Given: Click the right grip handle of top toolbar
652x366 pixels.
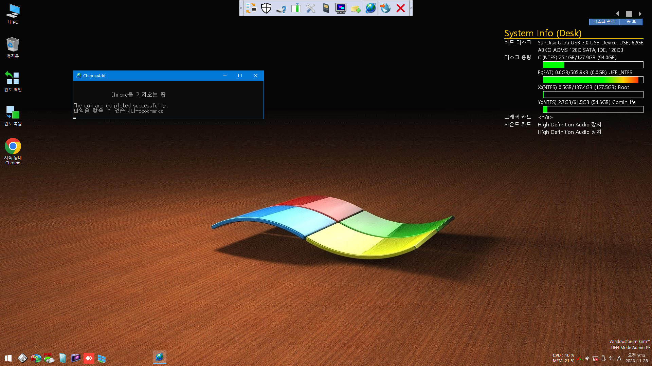Looking at the screenshot, I should tap(411, 8).
